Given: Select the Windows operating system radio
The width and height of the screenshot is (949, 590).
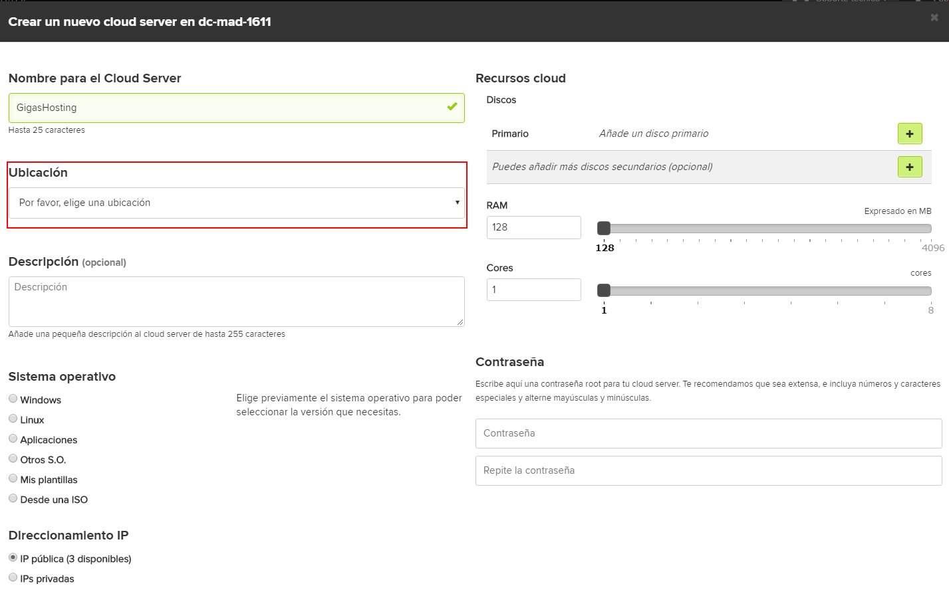Looking at the screenshot, I should [13, 399].
